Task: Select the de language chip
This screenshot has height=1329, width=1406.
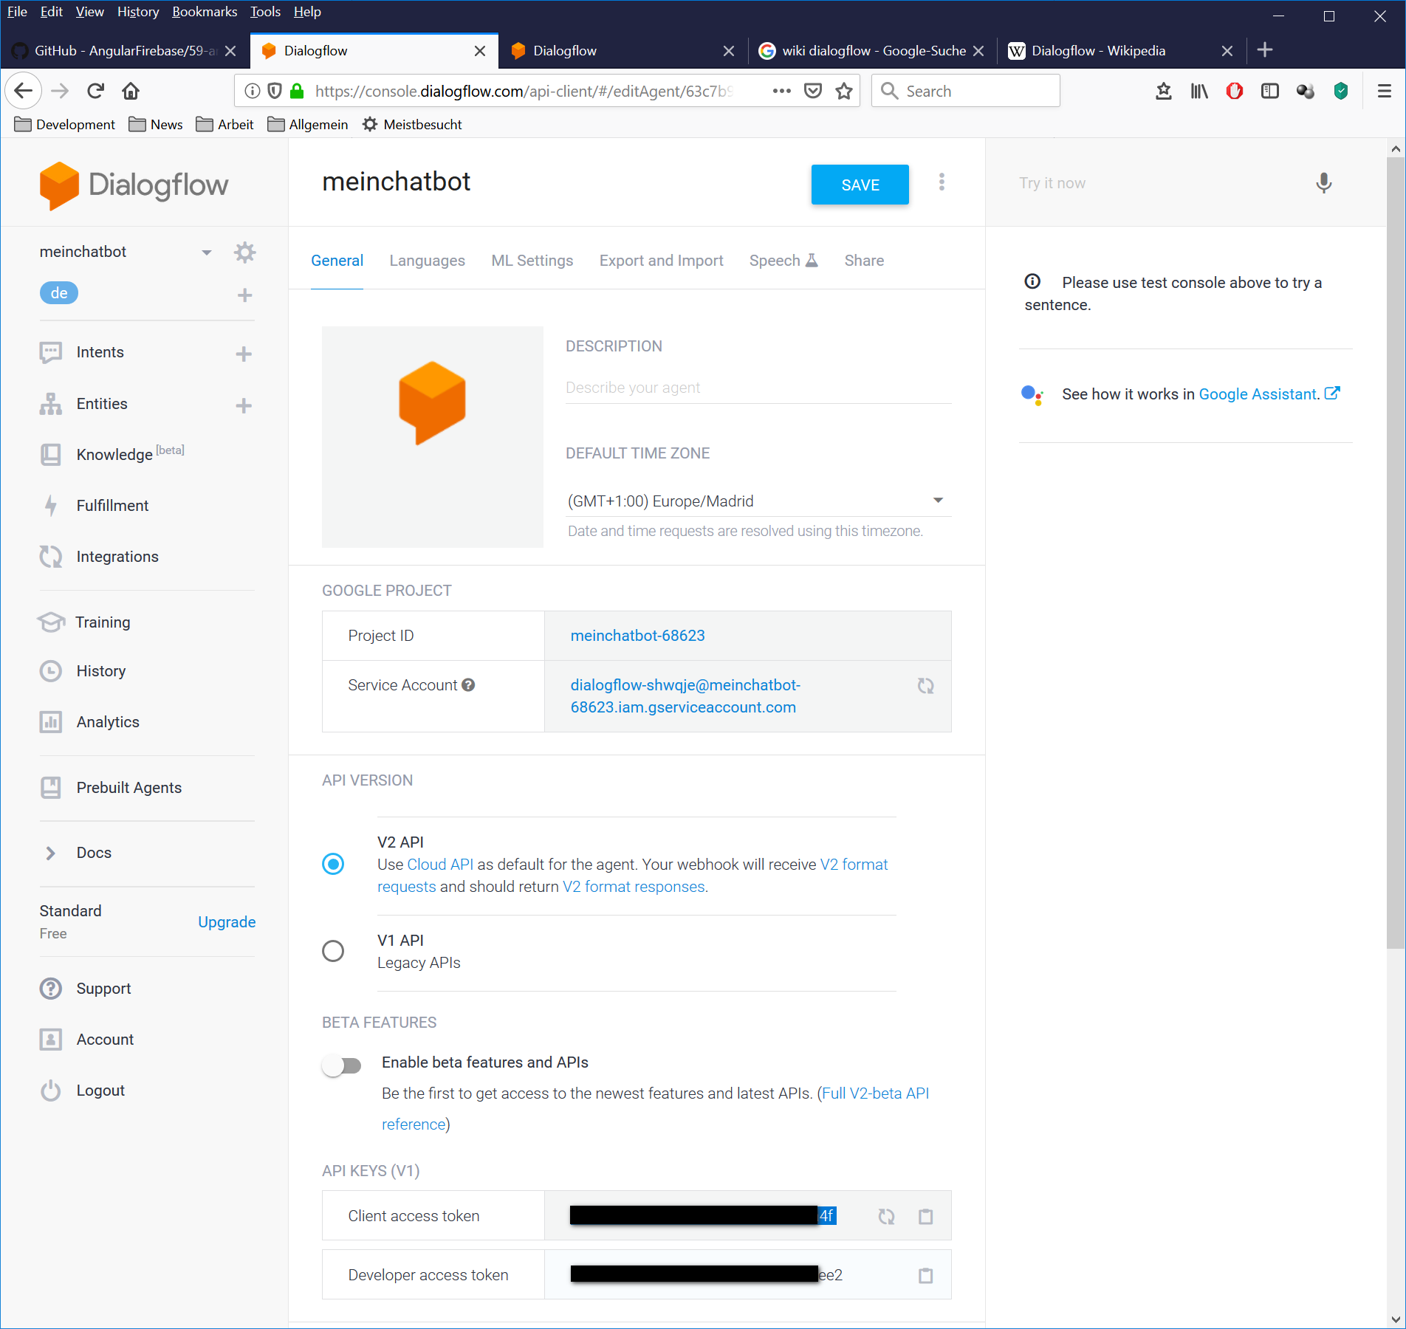Action: pos(59,293)
